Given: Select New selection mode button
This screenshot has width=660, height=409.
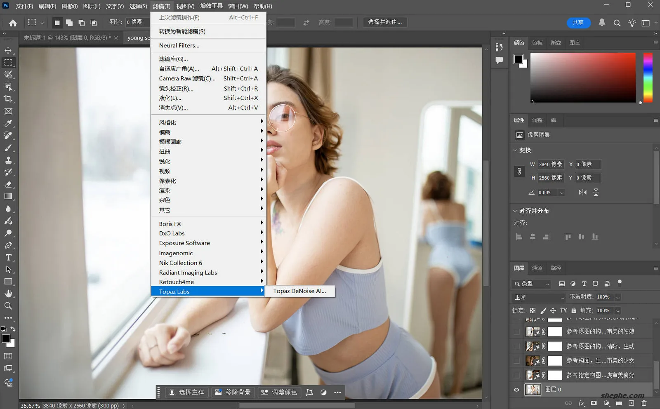Looking at the screenshot, I should point(57,23).
